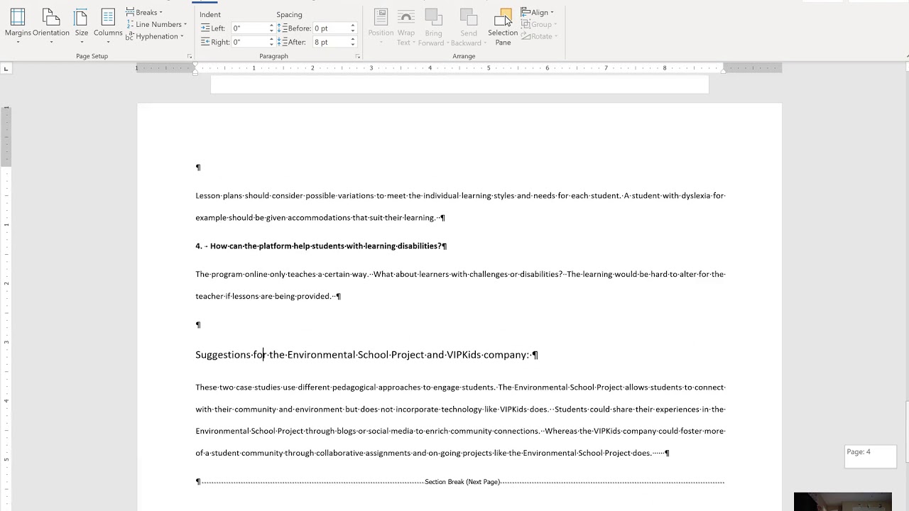909x511 pixels.
Task: Click the paragraph starting 'The program online only teaches'
Action: coord(460,285)
